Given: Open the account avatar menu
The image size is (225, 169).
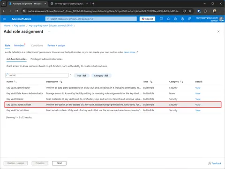Looking at the screenshot, I should 221,19.
